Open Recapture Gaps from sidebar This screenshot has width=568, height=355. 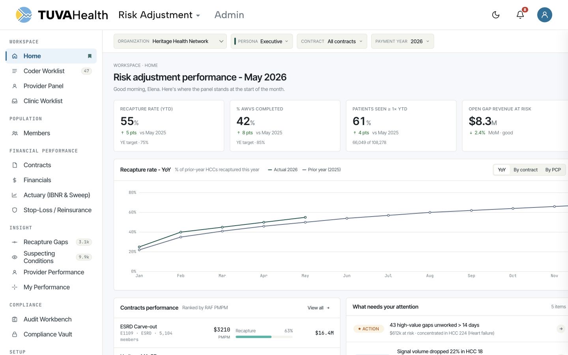click(51, 242)
